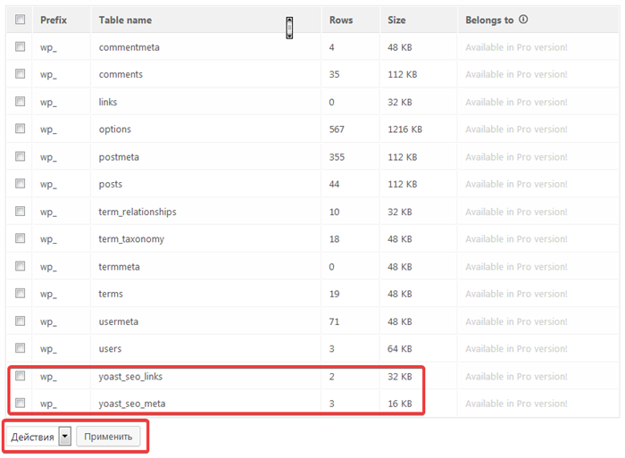
Task: Click the 64 KB size value
Action: pyautogui.click(x=400, y=349)
